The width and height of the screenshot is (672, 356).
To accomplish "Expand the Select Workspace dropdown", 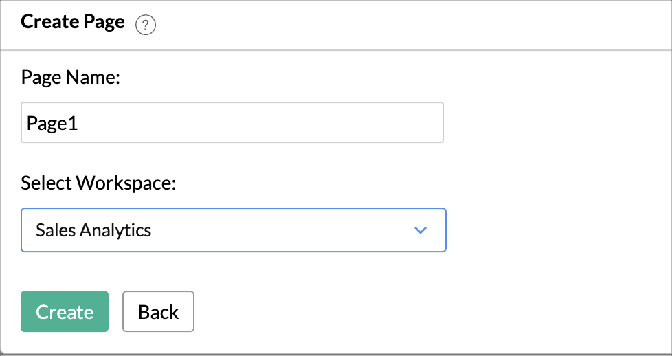I will point(234,230).
